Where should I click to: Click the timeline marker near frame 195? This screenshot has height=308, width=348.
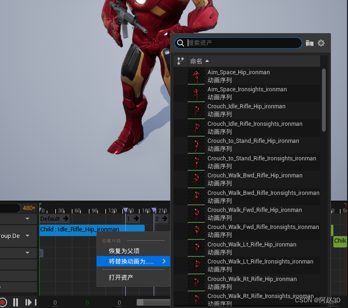[x=154, y=210]
